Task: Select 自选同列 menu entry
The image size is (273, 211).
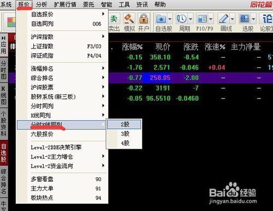Action: [62, 23]
